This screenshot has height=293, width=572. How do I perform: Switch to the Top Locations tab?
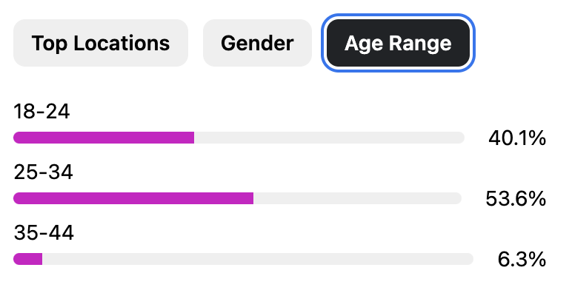tap(101, 43)
